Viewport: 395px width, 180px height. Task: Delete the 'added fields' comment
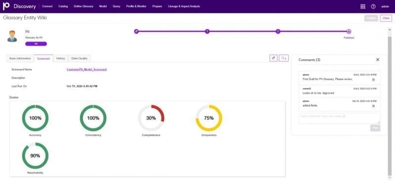373,106
